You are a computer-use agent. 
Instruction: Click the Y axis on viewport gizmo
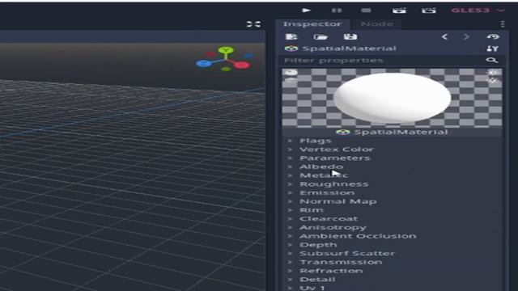tap(226, 50)
